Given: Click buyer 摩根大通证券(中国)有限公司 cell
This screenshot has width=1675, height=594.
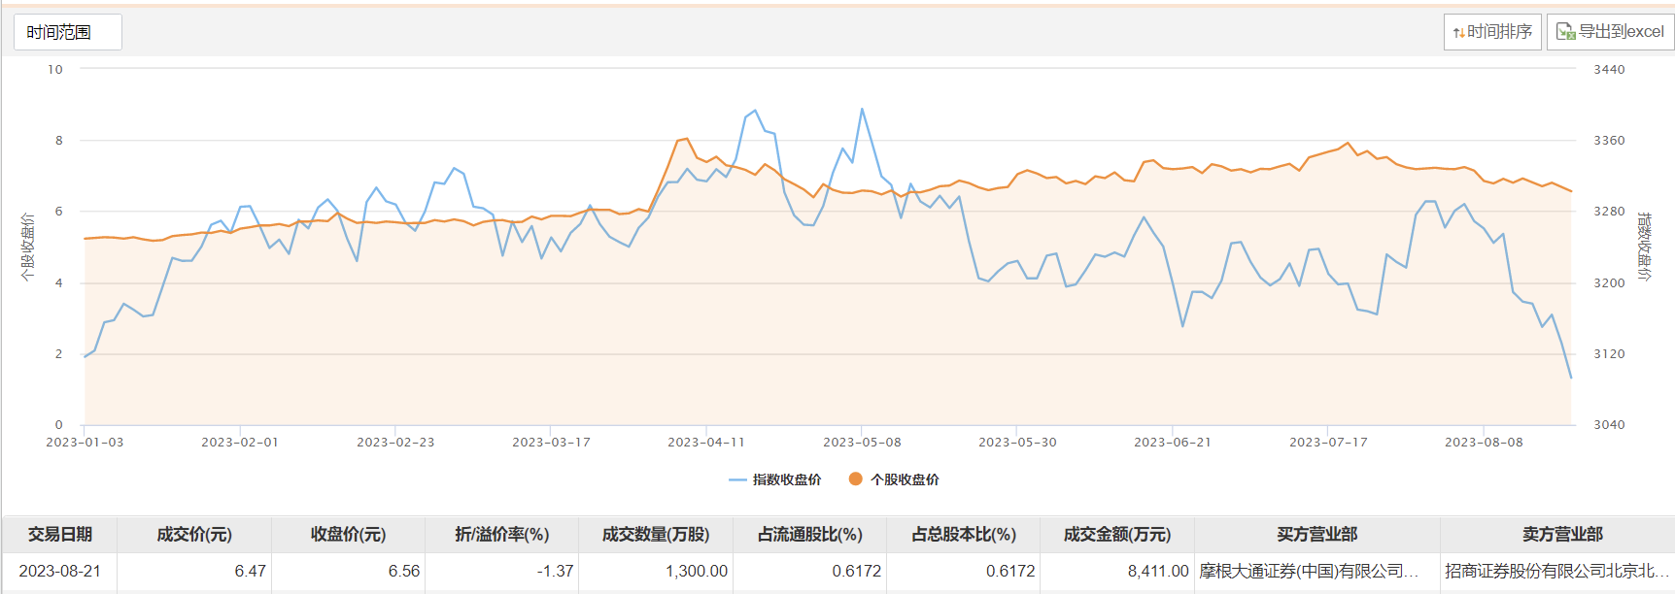Looking at the screenshot, I should pyautogui.click(x=1317, y=571).
